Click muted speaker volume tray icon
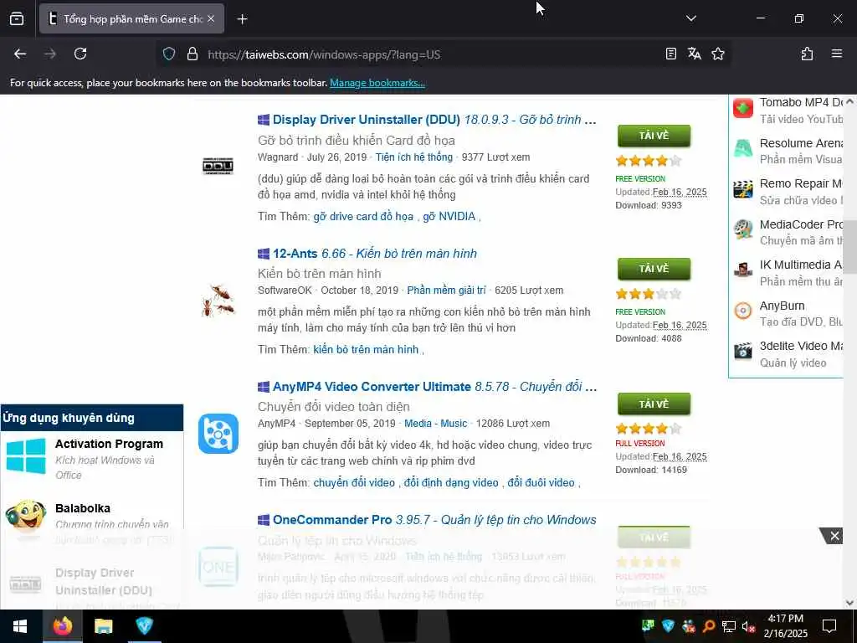857x643 pixels. click(748, 626)
